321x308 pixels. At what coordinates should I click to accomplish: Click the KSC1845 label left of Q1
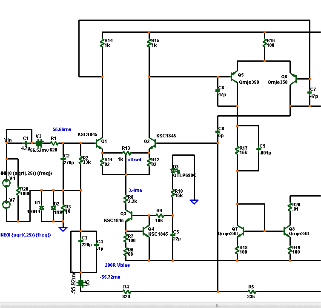pyautogui.click(x=87, y=134)
